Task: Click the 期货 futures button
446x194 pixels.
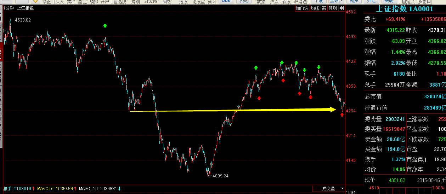Action: tap(354, 1)
